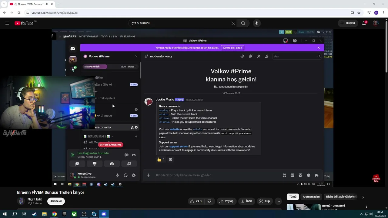Open Discord direct messages home icon
Screen dimensions: 388x218
pyautogui.click(x=73, y=49)
